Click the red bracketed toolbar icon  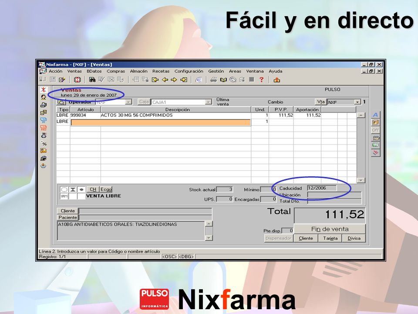(78, 79)
